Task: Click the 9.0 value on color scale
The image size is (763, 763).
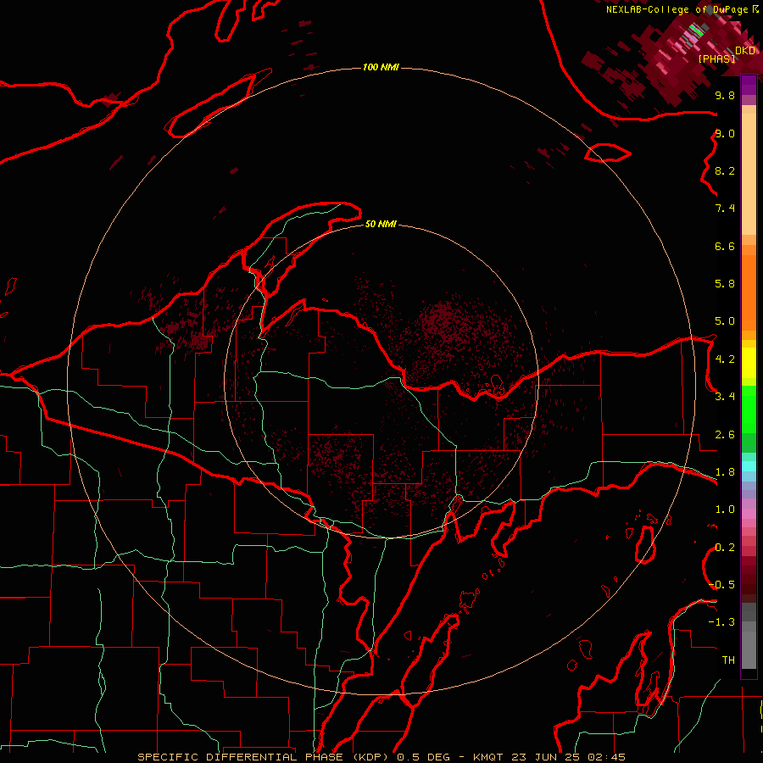Action: (725, 133)
